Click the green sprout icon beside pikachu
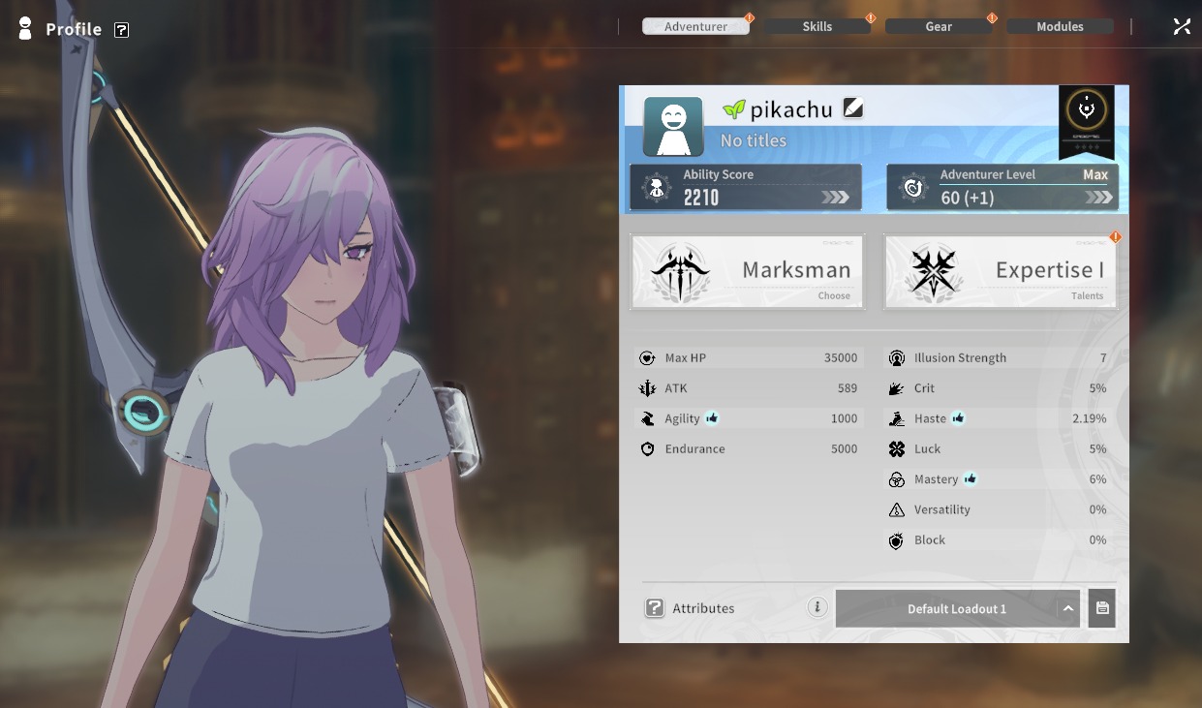Viewport: 1202px width, 708px height. pyautogui.click(x=734, y=109)
